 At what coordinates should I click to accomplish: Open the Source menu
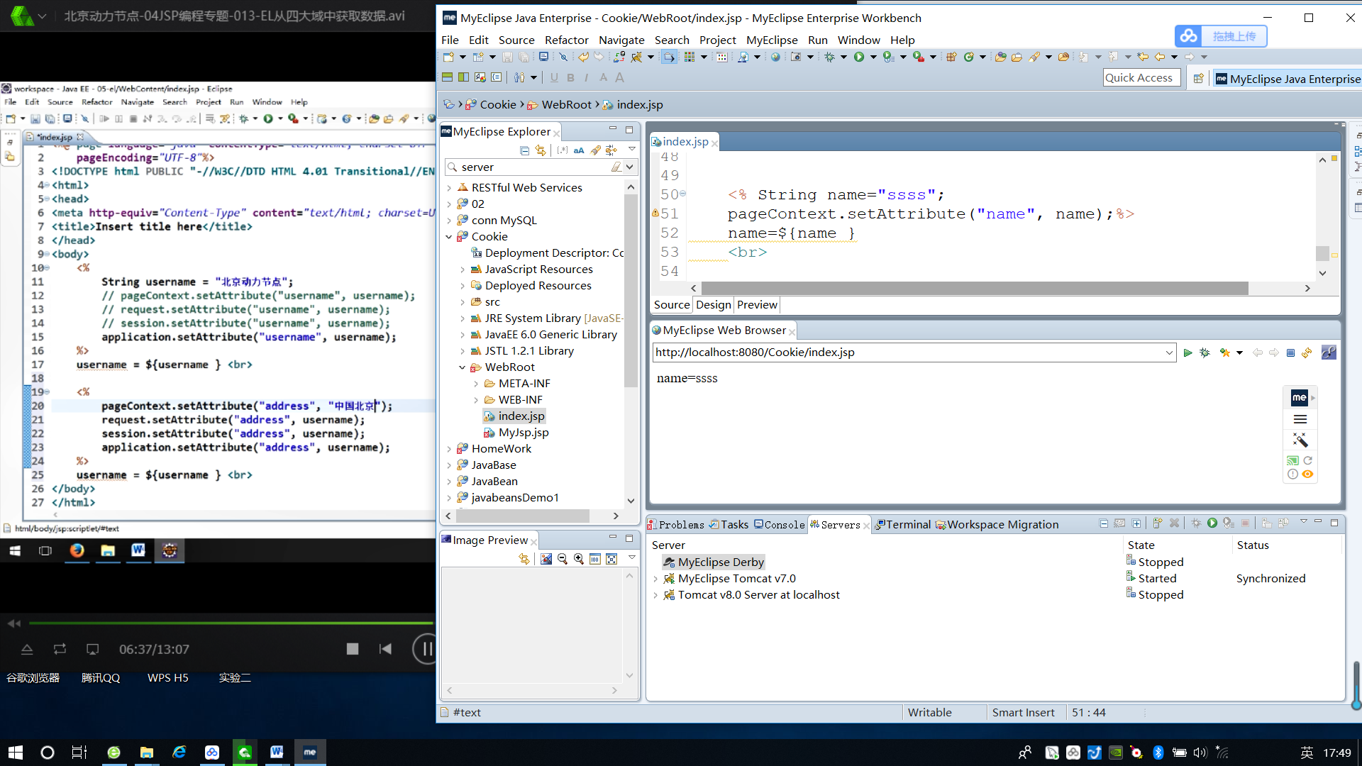point(516,40)
